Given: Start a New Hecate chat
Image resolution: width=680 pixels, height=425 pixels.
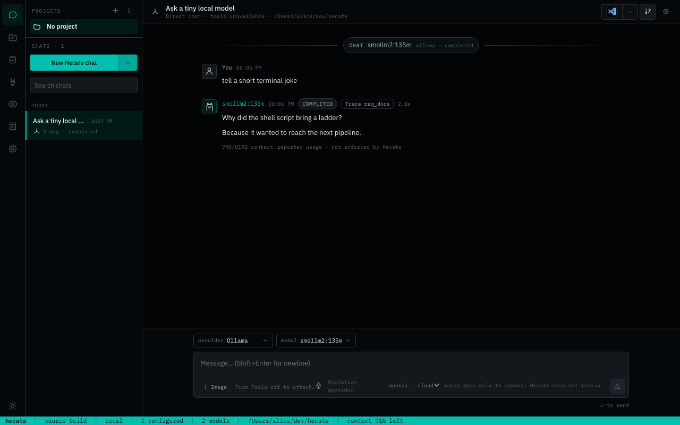Looking at the screenshot, I should 74,63.
